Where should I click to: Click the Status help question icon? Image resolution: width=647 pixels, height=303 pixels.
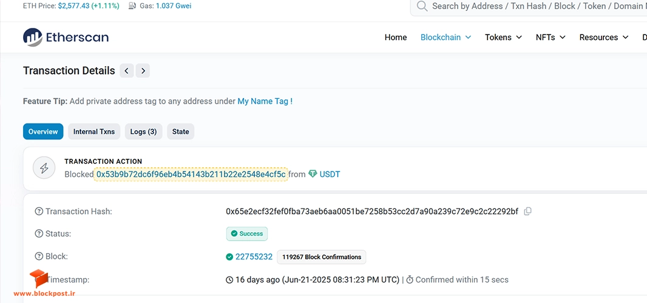coord(39,234)
